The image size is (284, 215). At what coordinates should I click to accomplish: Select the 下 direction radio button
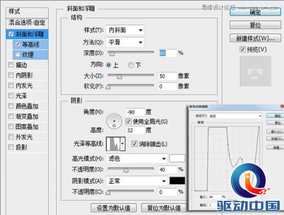pos(131,65)
